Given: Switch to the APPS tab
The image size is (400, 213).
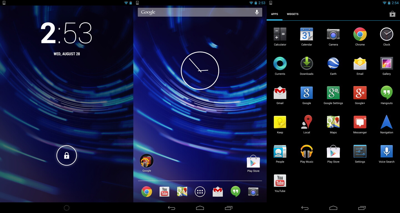Looking at the screenshot, I should 274,14.
